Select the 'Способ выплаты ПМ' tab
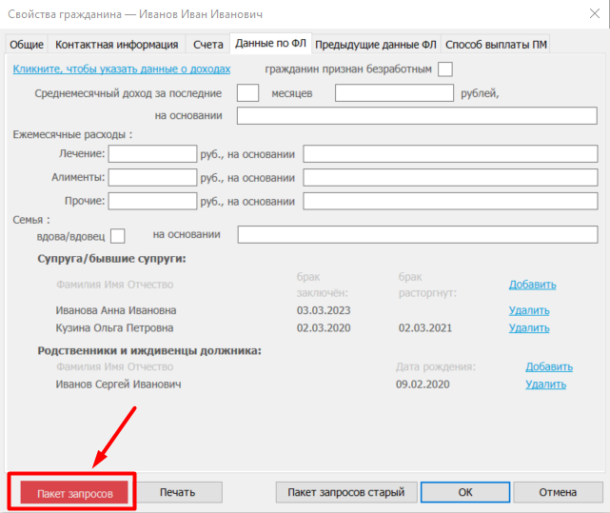This screenshot has height=513, width=610. pyautogui.click(x=495, y=45)
